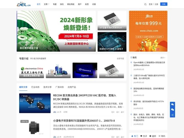
Task: Select 热评 tab in sidebar
Action: point(144,136)
